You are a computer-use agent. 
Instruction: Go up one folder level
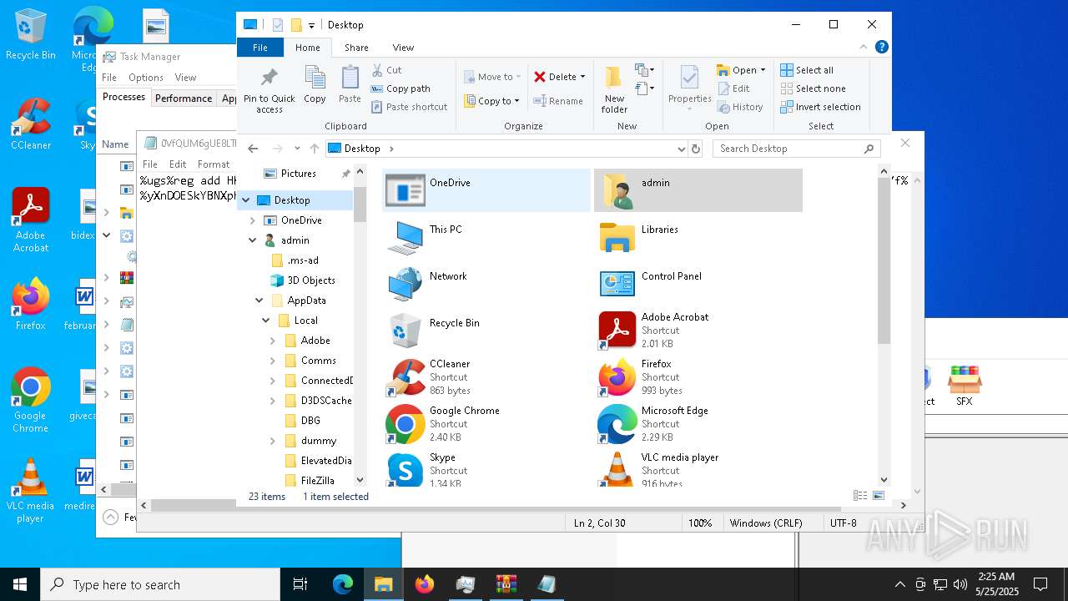tap(315, 149)
